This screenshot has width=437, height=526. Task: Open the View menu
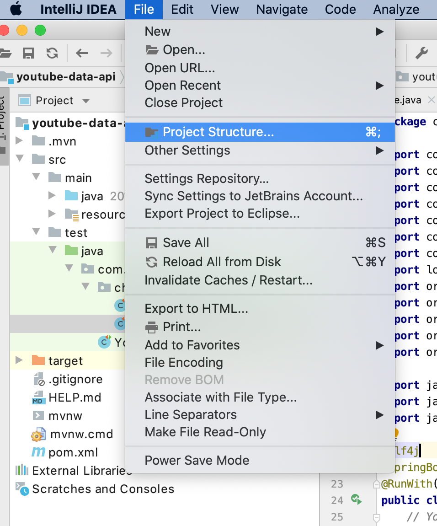click(x=225, y=10)
